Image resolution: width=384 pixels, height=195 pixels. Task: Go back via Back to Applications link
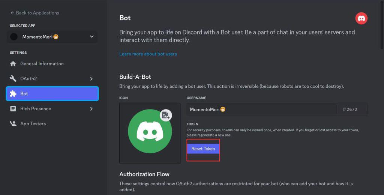pos(37,13)
